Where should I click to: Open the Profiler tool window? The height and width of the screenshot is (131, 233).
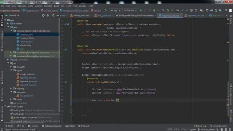70,126
